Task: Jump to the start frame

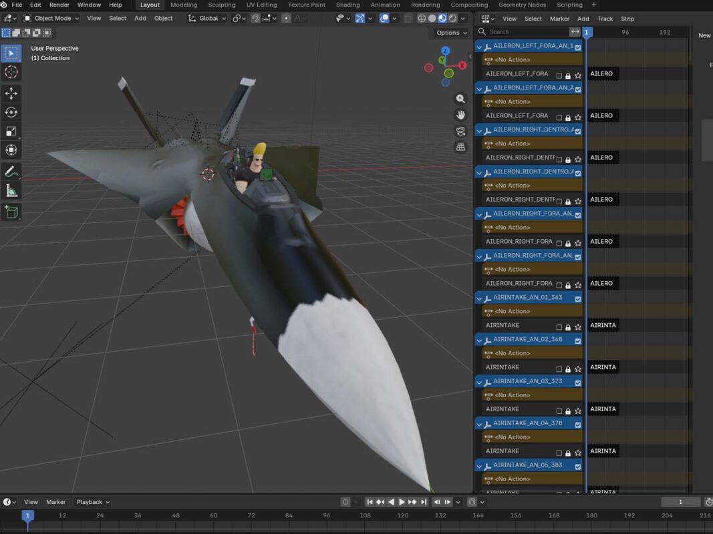Action: tap(370, 502)
